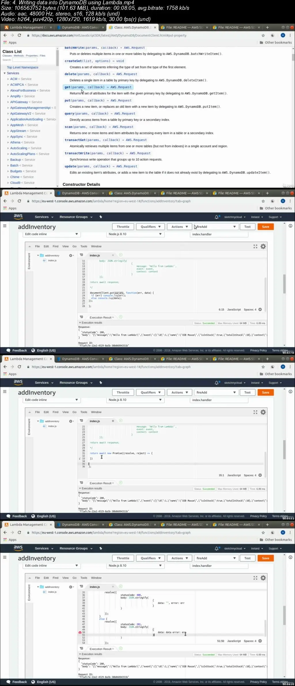
Task: Open the Tools menu in the fourth frame editor
Action: point(84,578)
